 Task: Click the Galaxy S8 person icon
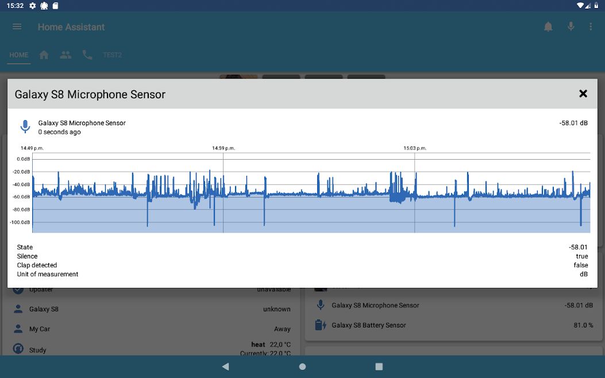18,308
